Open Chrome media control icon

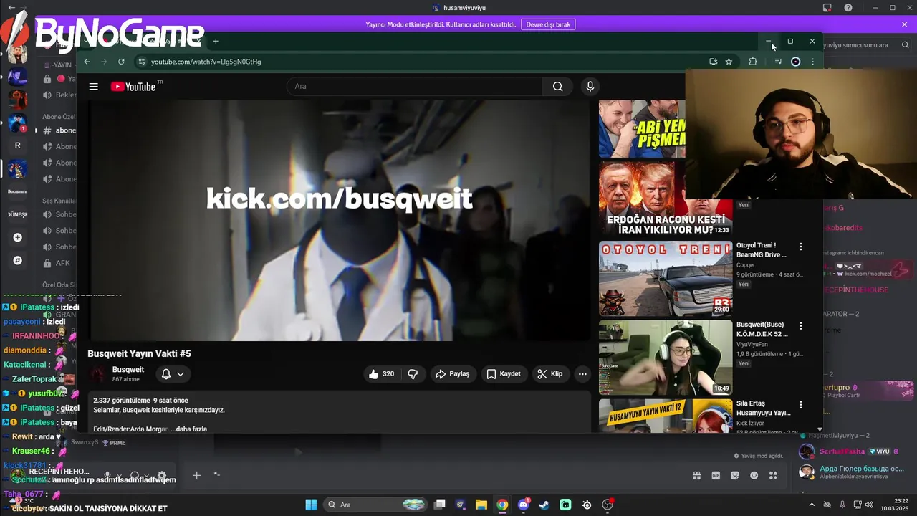(x=778, y=62)
